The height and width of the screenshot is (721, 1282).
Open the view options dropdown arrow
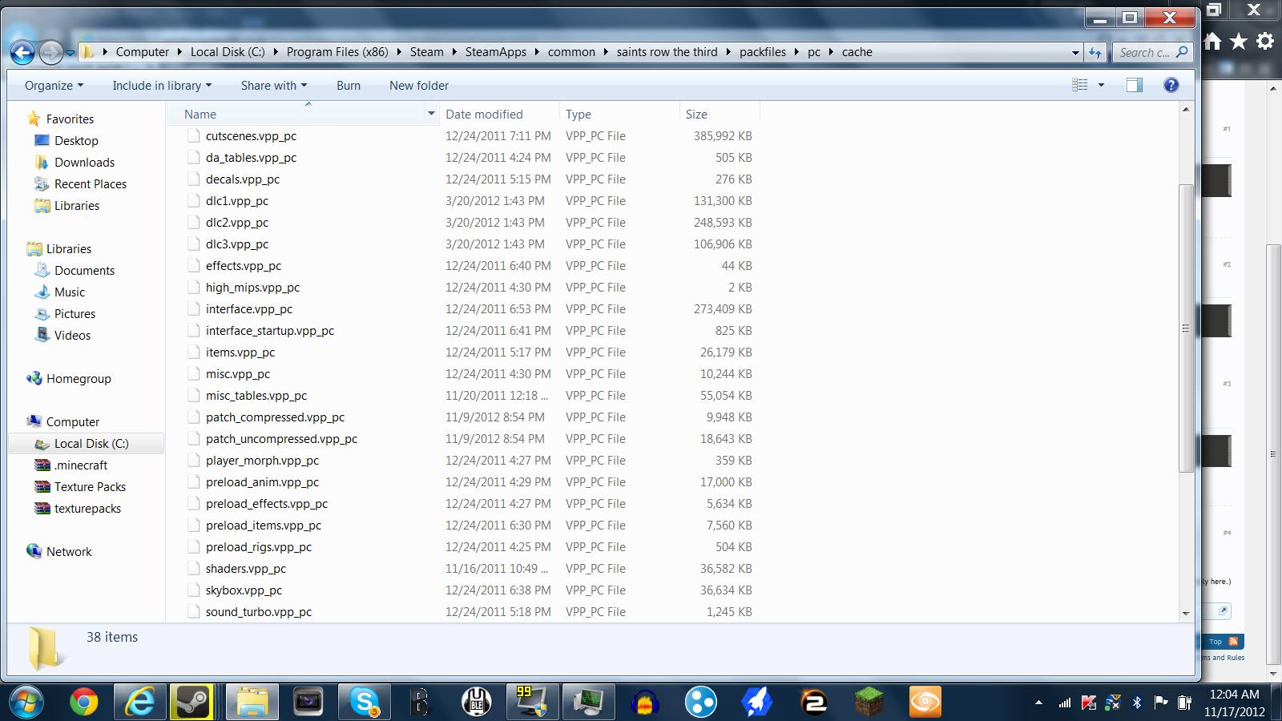1101,85
